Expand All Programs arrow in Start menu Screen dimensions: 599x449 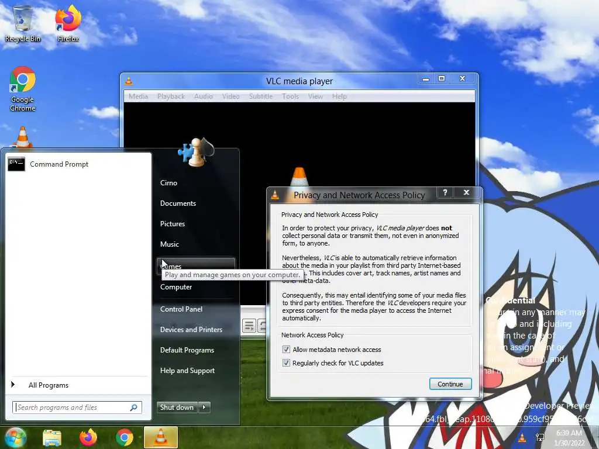(x=13, y=385)
